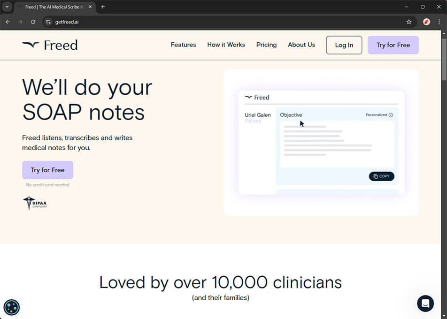Click 'Freed listens, transcribes and writes' paragraph
The width and height of the screenshot is (447, 319).
(77, 143)
